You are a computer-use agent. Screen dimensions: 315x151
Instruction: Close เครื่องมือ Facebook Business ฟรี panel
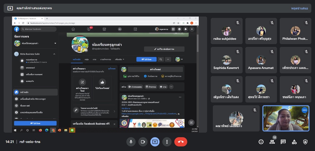click(114, 124)
